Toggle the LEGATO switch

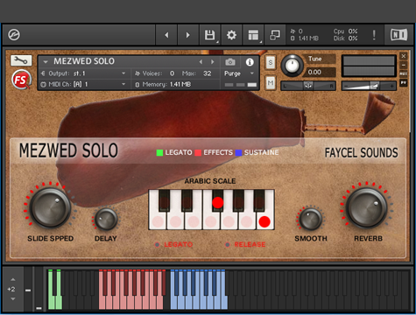[157, 245]
